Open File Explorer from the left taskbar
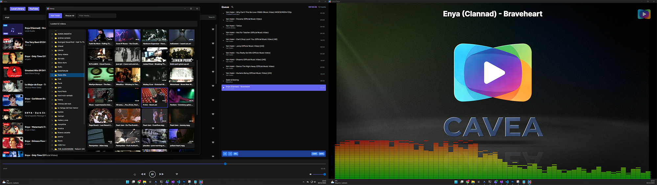Screen dimensions: 657x185 coord(145,182)
